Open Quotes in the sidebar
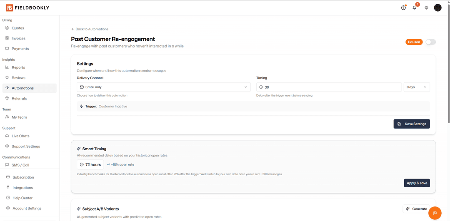This screenshot has width=450, height=221. click(29, 28)
